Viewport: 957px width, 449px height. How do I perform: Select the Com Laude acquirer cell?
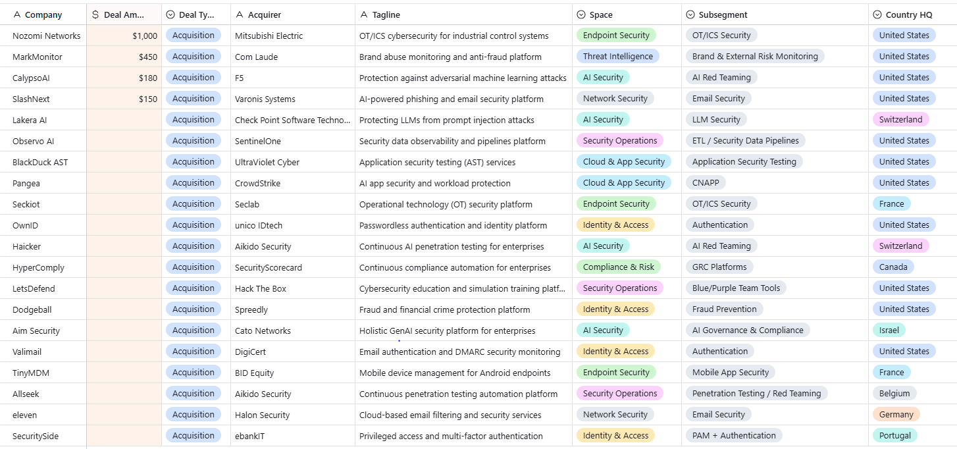point(293,57)
